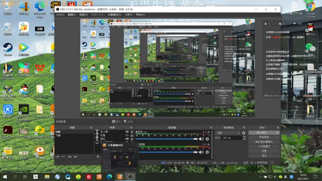Image resolution: width=322 pixels, height=181 pixels.
Task: Hide the 左上角 source with eye icon
Action: [127, 132]
